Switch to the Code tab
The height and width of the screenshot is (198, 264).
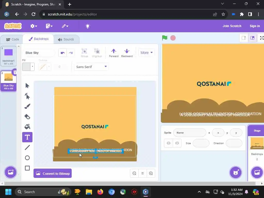click(12, 39)
